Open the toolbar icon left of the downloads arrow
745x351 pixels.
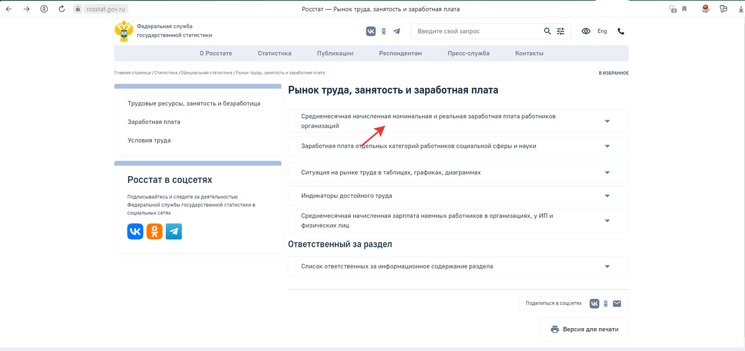tap(723, 9)
